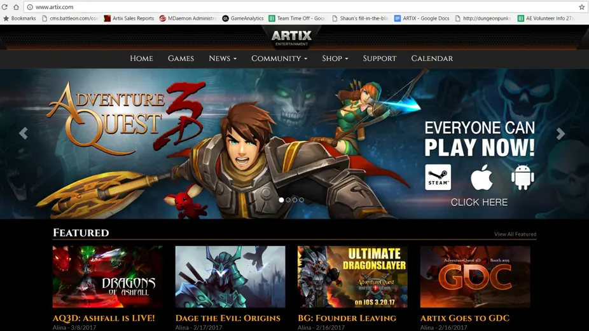
Task: Reload the page with the refresh icon
Action: 4,7
